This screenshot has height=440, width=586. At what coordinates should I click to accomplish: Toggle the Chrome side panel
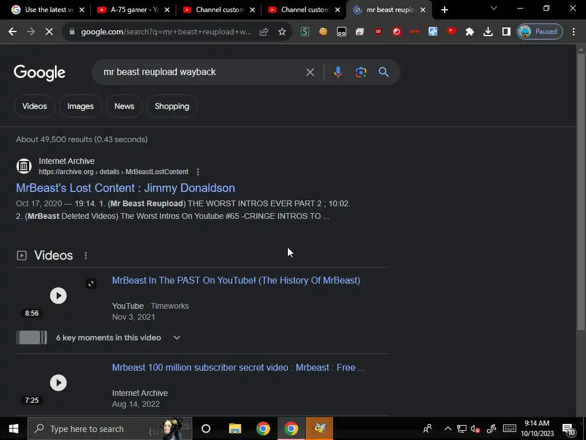point(506,32)
